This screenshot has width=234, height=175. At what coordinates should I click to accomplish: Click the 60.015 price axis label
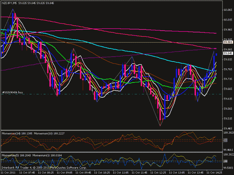(x=228, y=20)
